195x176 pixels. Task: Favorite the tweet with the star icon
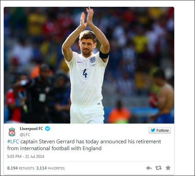tap(168, 168)
